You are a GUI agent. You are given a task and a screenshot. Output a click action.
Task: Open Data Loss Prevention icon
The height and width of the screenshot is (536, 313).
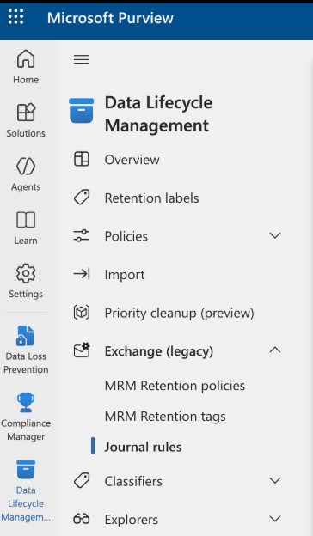(25, 336)
